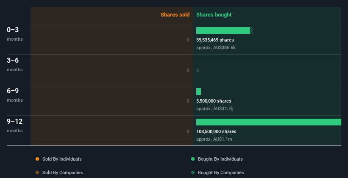Image resolution: width=348 pixels, height=178 pixels.
Task: Click the orange Sold By Individuals legend dot
Action: [x=37, y=159]
